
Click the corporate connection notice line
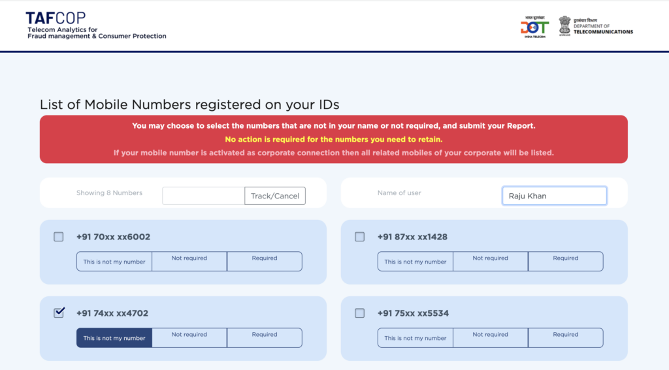tap(334, 153)
